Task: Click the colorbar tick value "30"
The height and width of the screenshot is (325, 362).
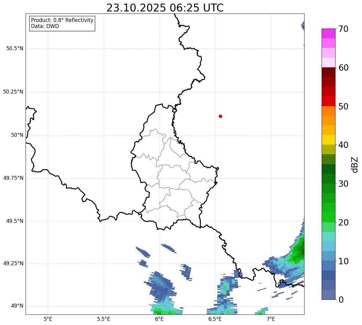Action: 343,184
